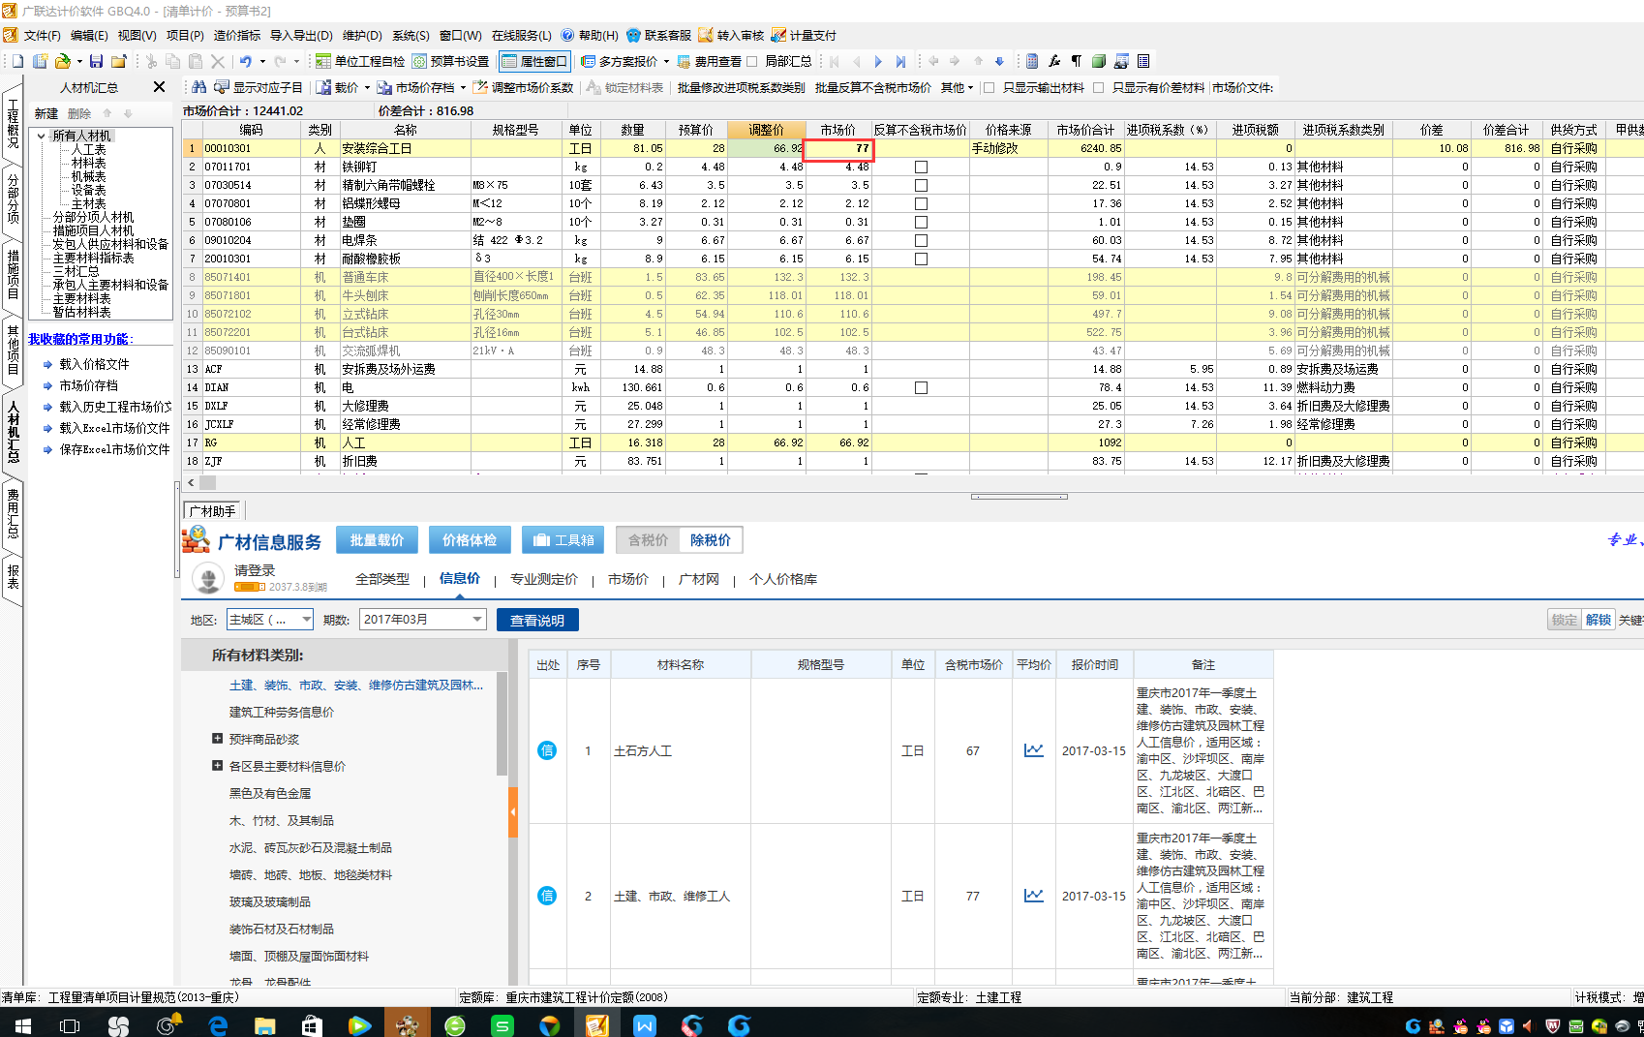The width and height of the screenshot is (1644, 1037).
Task: Tick 反算不含税市场价 checkbox for 电 row
Action: click(x=921, y=387)
